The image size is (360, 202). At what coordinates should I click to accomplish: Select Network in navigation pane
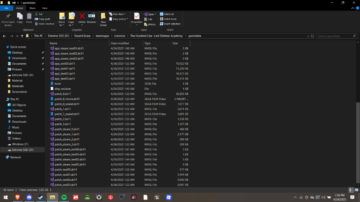(15, 157)
